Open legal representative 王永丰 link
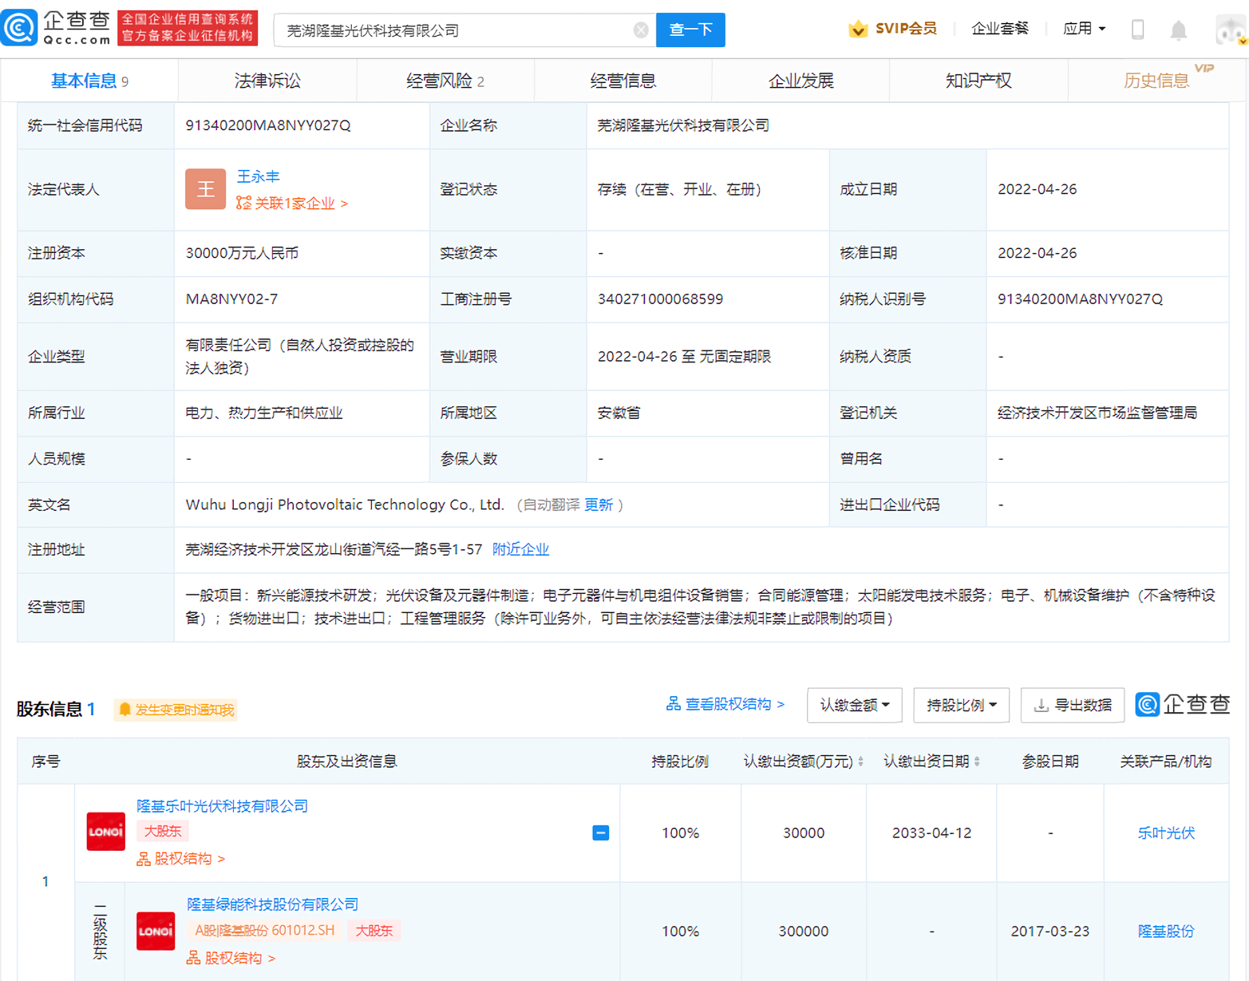Screen dimensions: 1249x981 pos(258,176)
